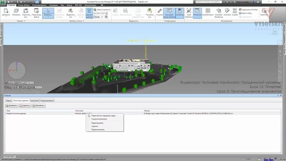
Task: Toggle the Дерево выбора (Selection Tree) icon
Action: pyautogui.click(x=89, y=13)
